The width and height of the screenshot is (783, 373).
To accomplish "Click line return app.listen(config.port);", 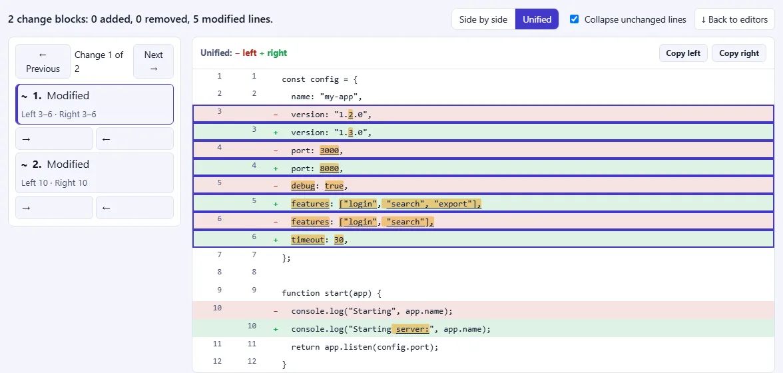I will 483,346.
